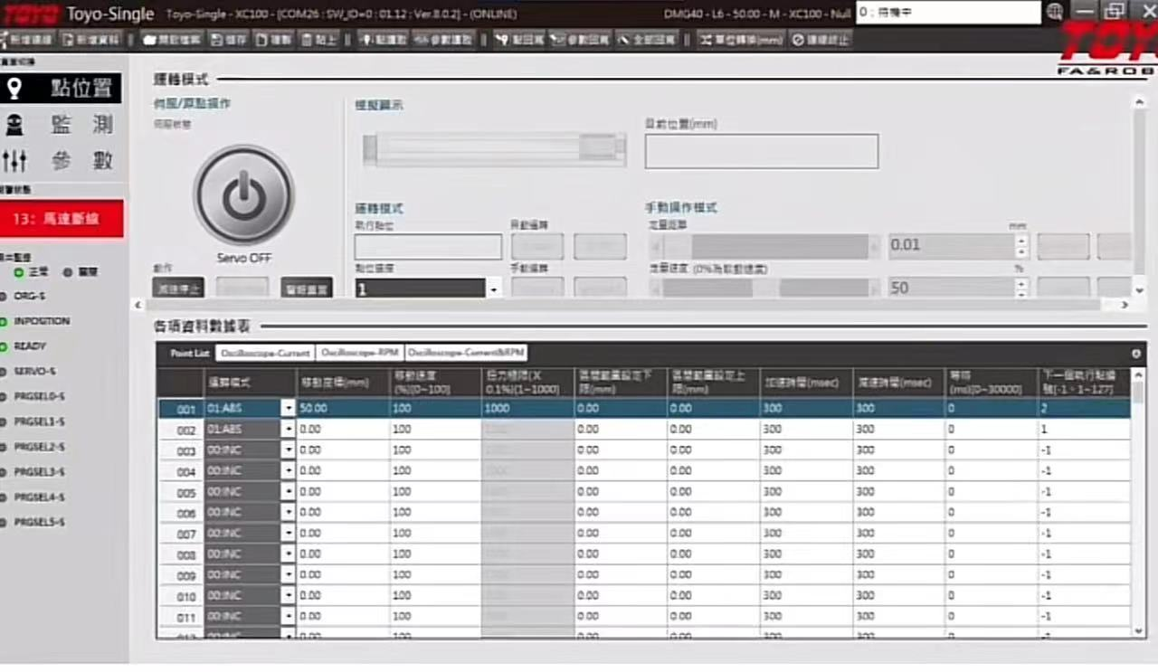This screenshot has height=672, width=1158.
Task: Click the movement position cell showing 50.00
Action: (342, 409)
